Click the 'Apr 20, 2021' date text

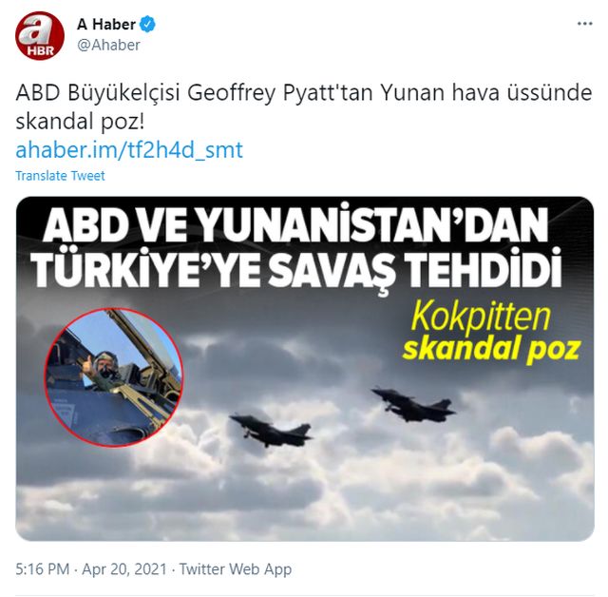(124, 569)
